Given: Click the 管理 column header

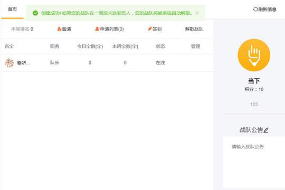Looking at the screenshot, I should 196,46.
